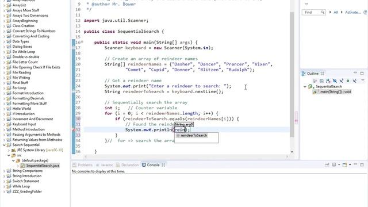Switch to the Declaration tab

coord(128,165)
